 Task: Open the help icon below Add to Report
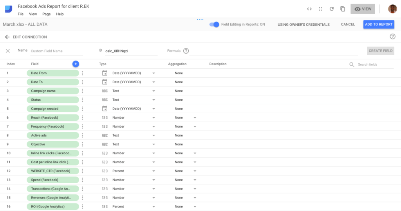pyautogui.click(x=392, y=36)
